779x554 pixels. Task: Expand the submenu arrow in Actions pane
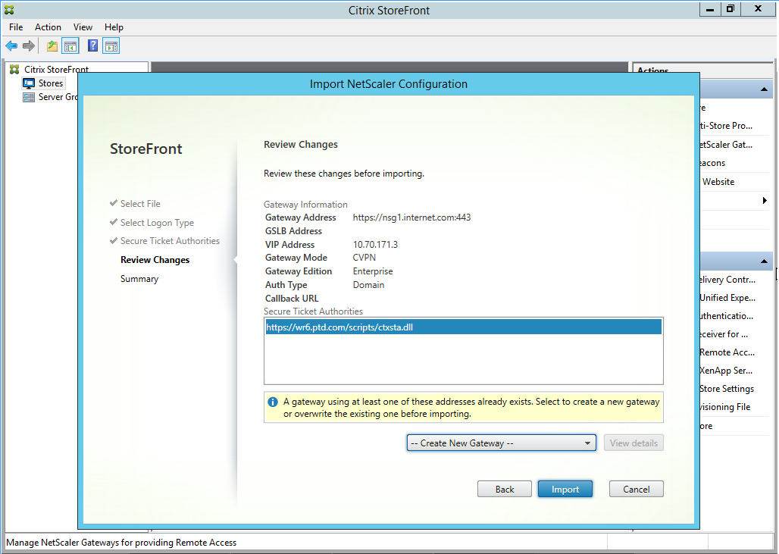[x=765, y=201]
